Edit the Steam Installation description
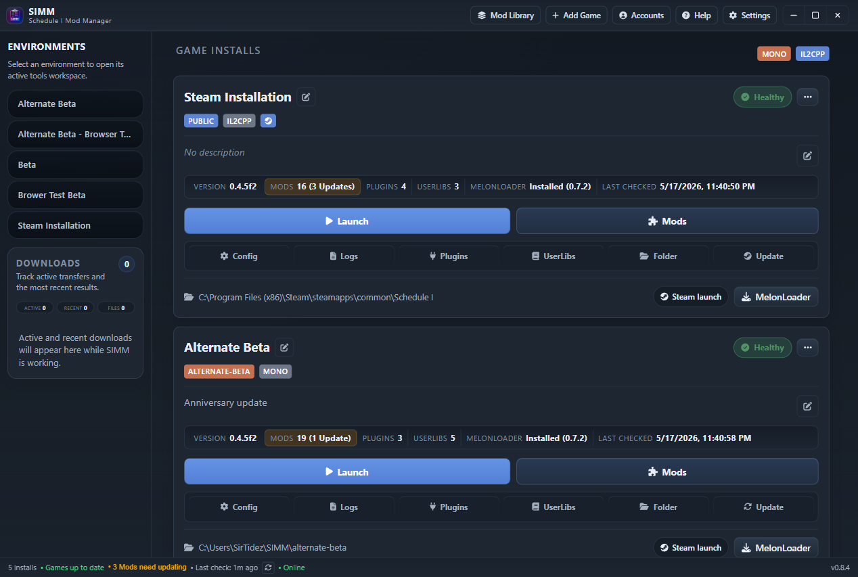 coord(807,156)
